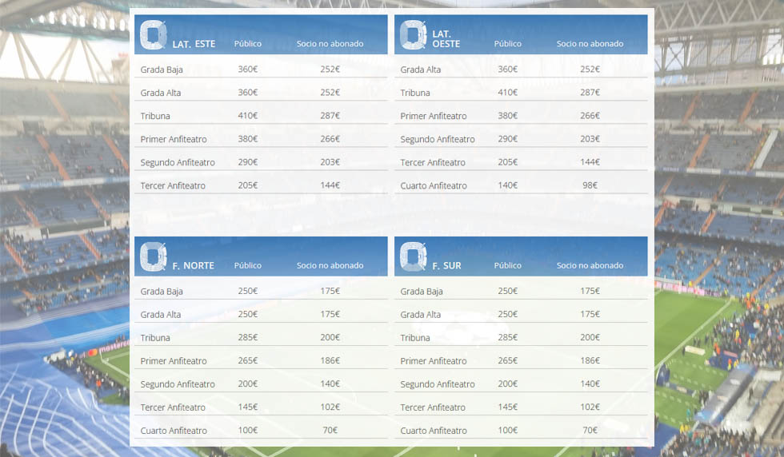Click 102€ Tercer Anfiteatro socio price in F. SUR

click(590, 407)
